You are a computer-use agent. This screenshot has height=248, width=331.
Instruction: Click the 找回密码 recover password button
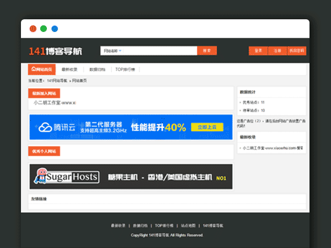point(296,51)
